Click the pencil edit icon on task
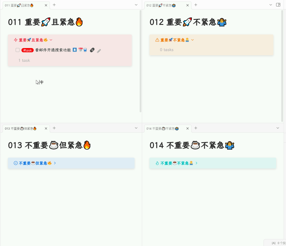The height and width of the screenshot is (246, 286). (99, 51)
